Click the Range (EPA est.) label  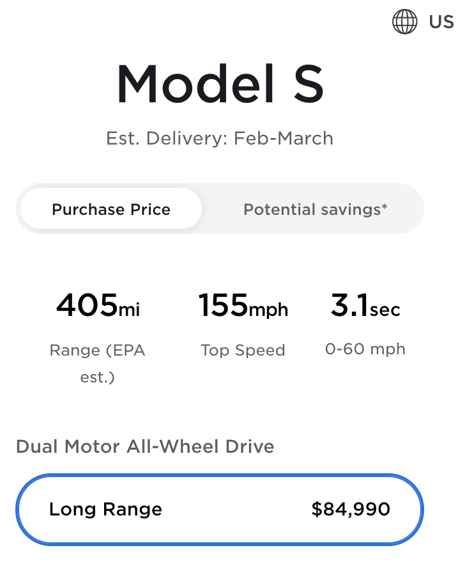point(98,363)
